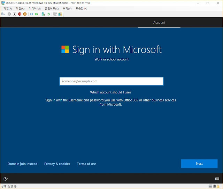Screen dimensions: 223x189
Task: Reset the VM with the green play icon
Action: coord(37,14)
